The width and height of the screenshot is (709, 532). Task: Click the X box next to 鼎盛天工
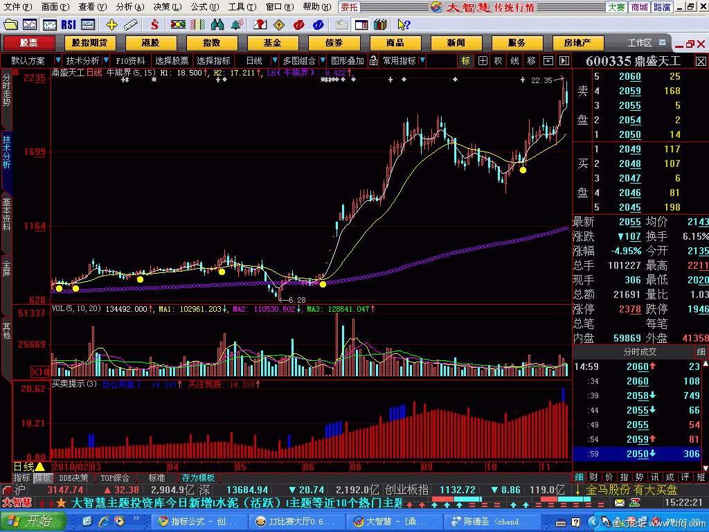point(701,61)
